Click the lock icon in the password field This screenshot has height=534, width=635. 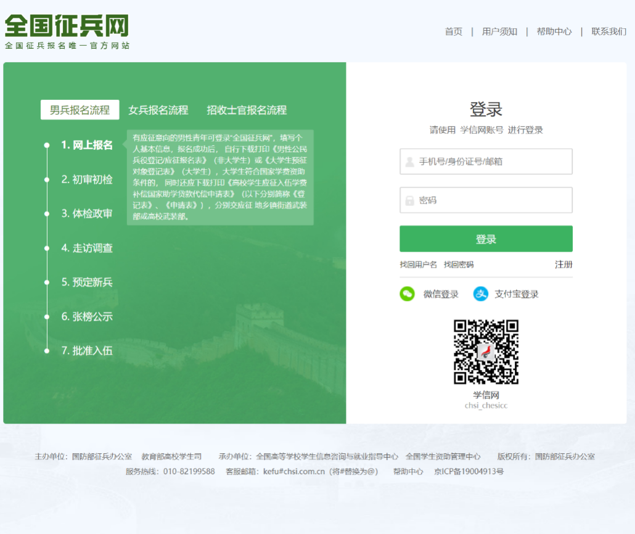click(409, 200)
